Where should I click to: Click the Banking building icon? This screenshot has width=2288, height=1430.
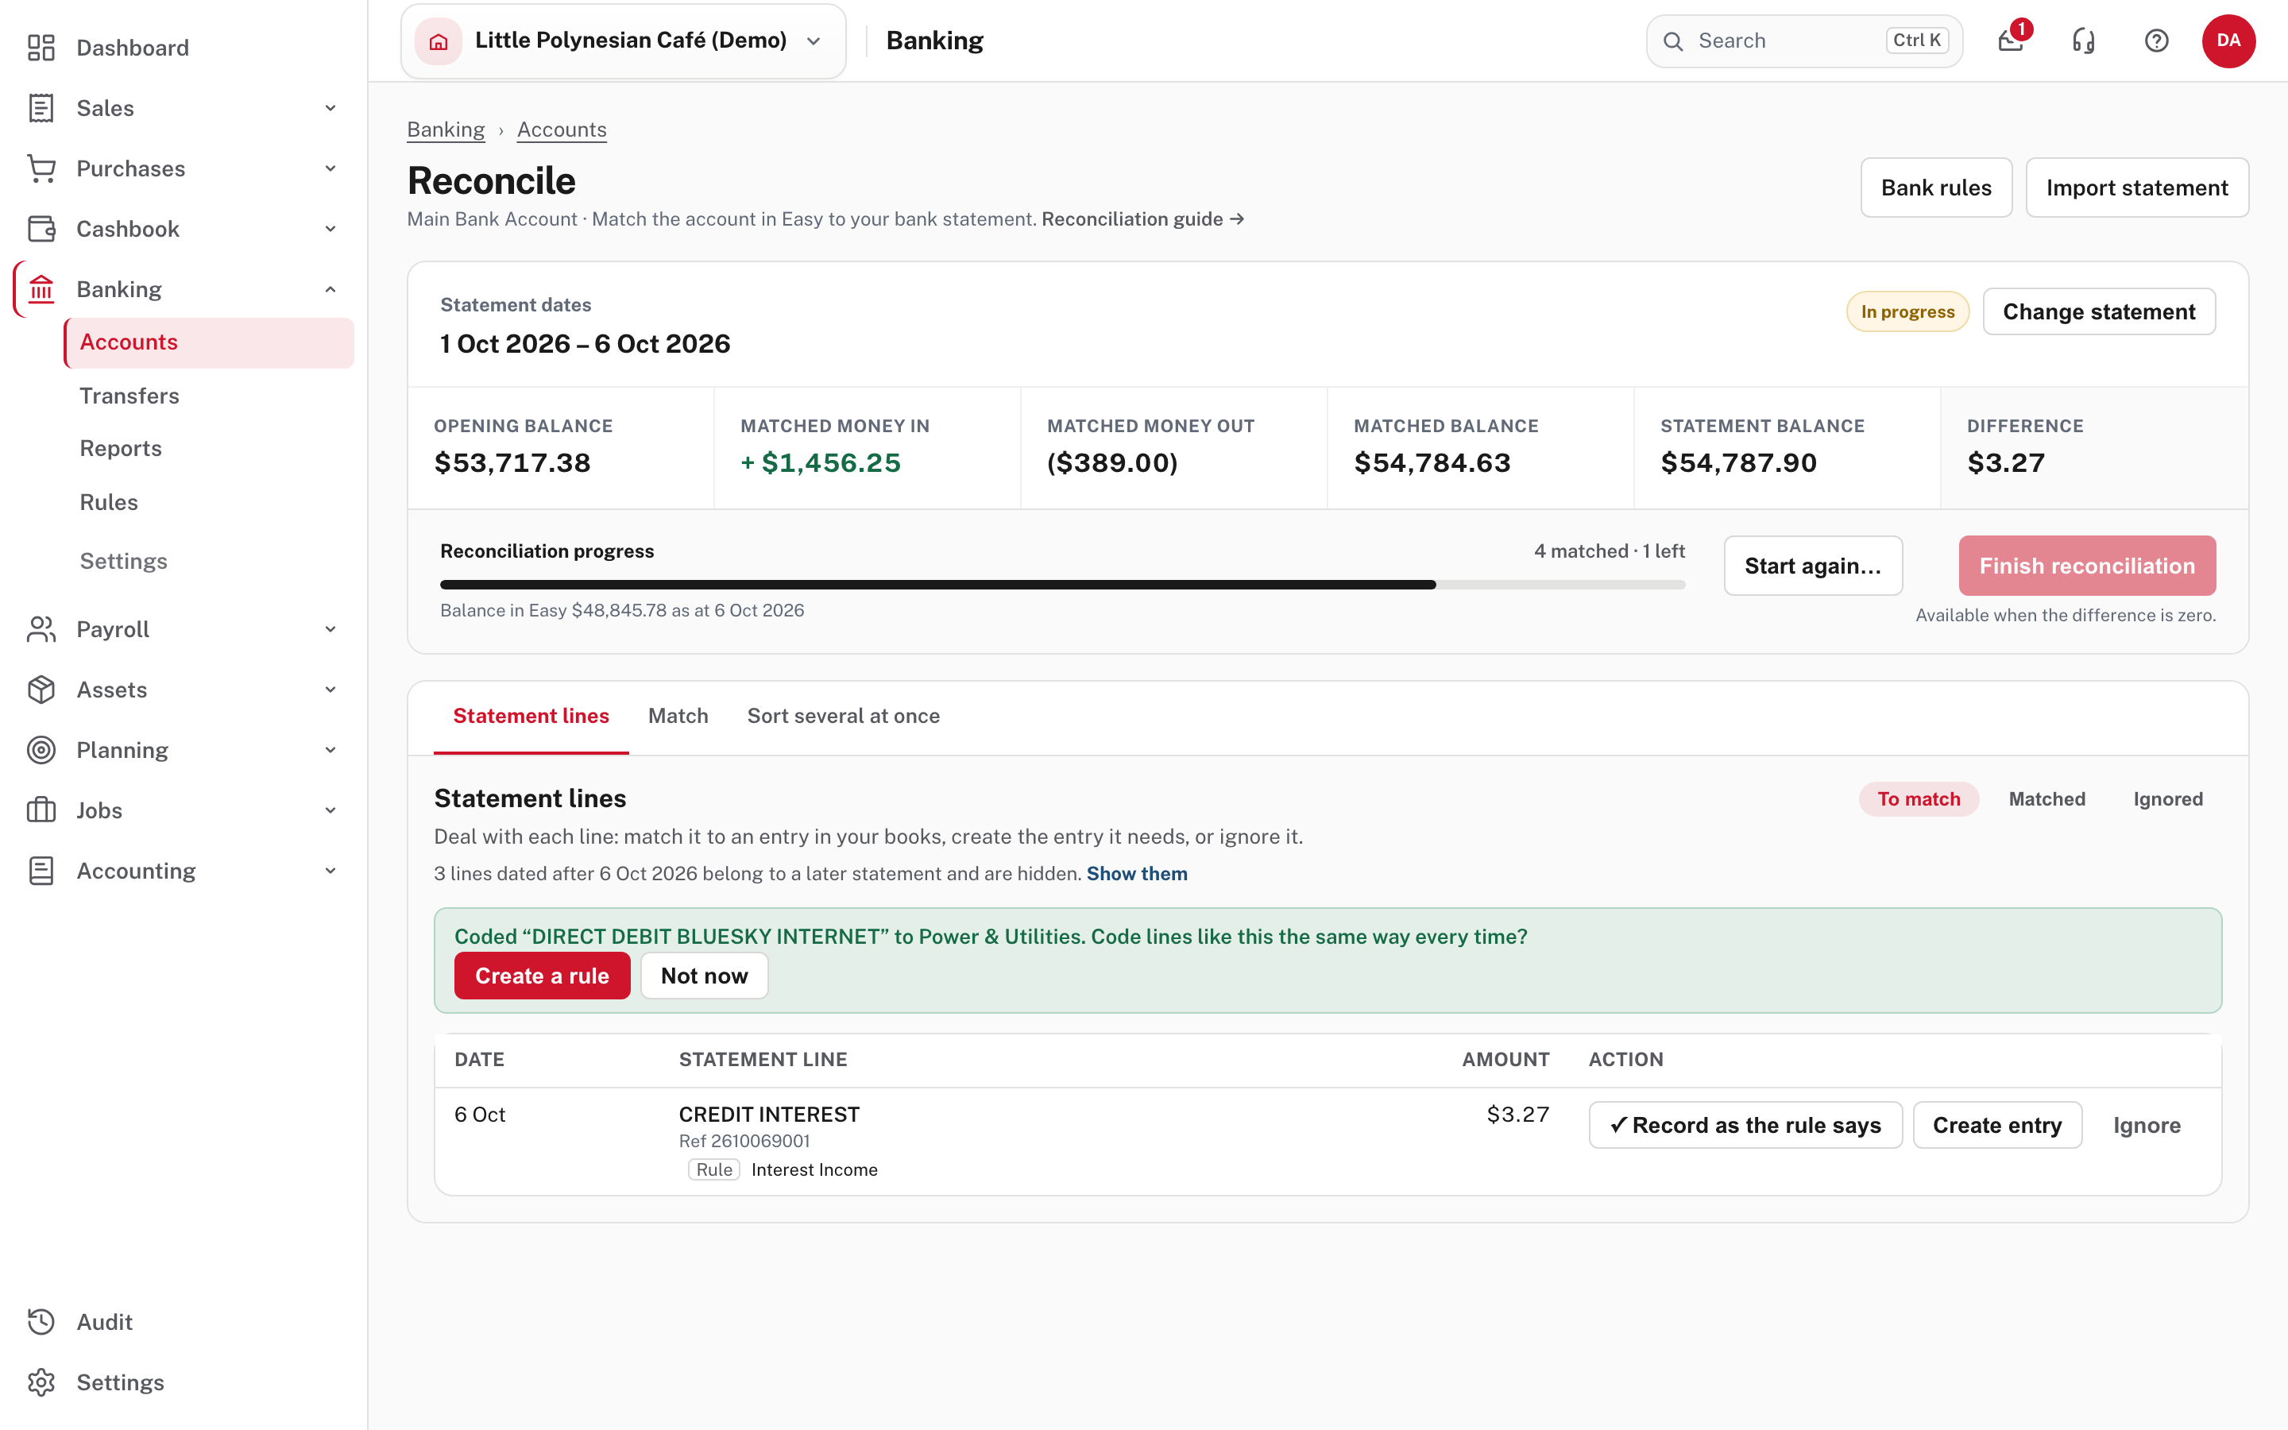(x=41, y=289)
